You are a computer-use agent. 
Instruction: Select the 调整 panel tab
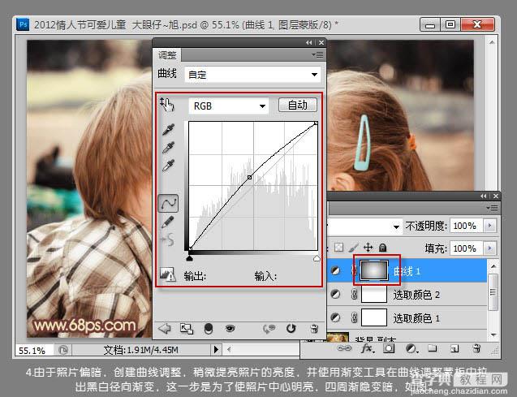[167, 55]
